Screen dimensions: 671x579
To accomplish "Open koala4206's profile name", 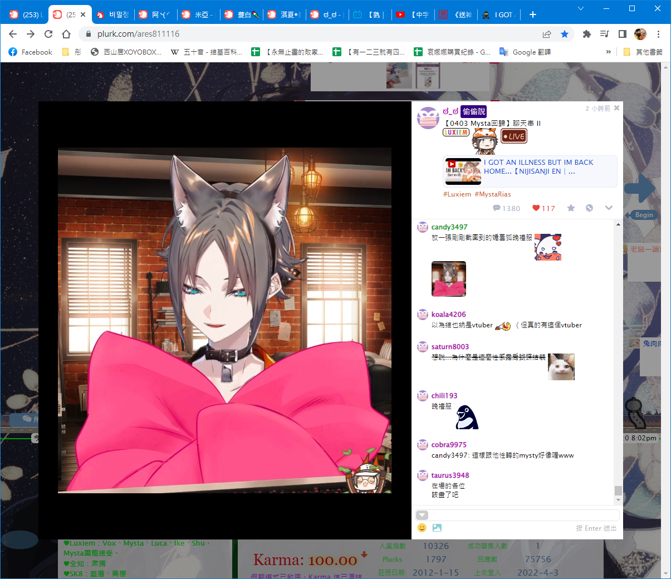I will (x=448, y=315).
